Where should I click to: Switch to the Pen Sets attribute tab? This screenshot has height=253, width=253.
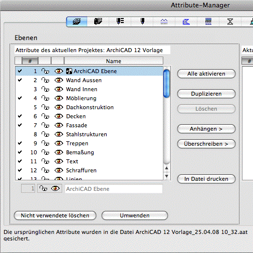[120, 22]
